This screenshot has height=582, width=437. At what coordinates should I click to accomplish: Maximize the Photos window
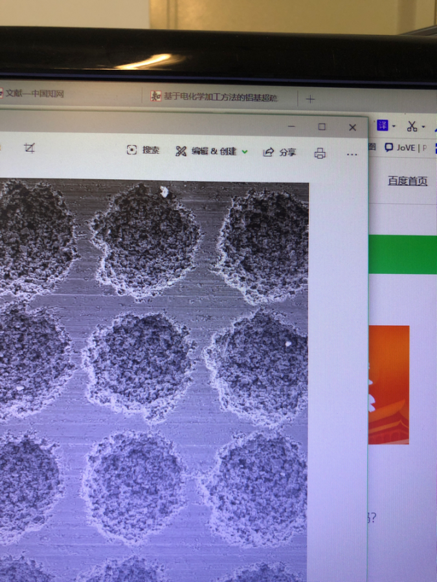322,127
